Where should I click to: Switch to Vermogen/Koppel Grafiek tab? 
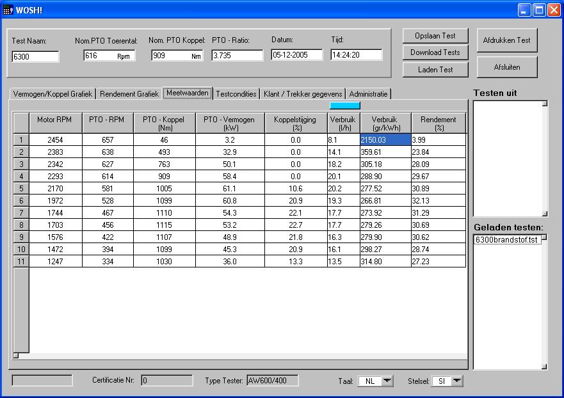52,94
